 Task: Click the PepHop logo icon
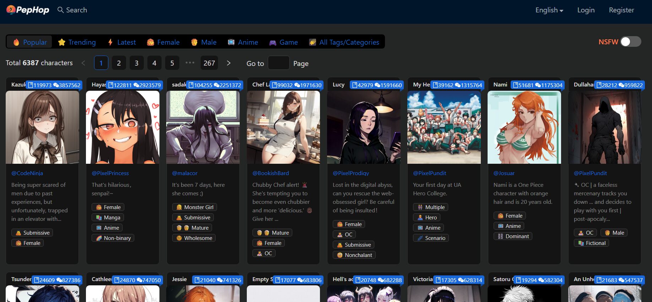click(x=11, y=10)
